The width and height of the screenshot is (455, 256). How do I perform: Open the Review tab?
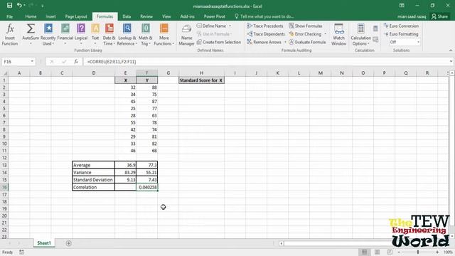coord(146,16)
